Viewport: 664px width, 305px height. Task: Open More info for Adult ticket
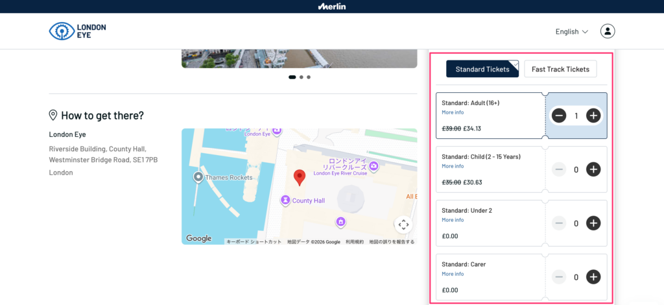pyautogui.click(x=453, y=112)
